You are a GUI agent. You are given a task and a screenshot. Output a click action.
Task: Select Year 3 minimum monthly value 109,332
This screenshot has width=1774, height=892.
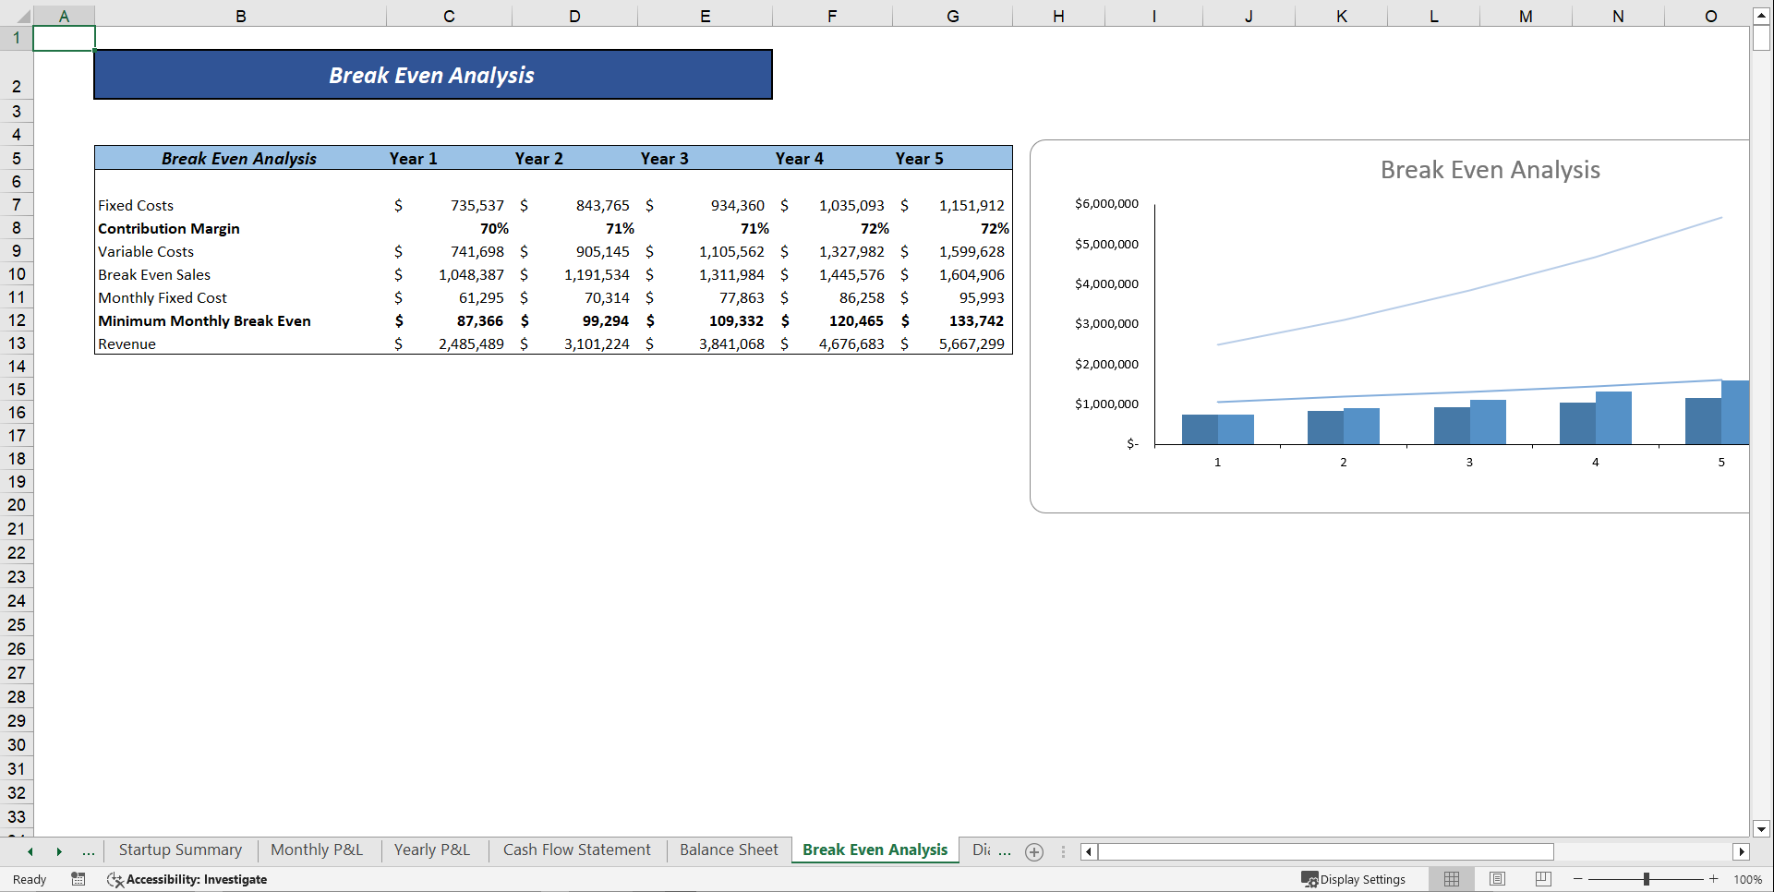(x=705, y=320)
